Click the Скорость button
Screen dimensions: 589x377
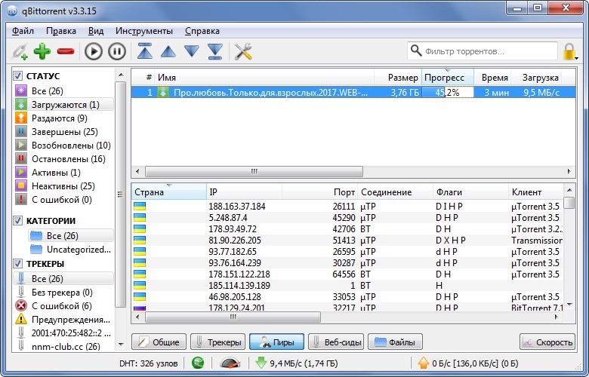coord(547,342)
